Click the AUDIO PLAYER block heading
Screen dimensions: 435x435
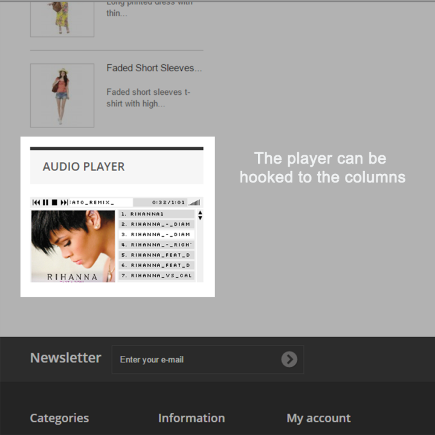[83, 167]
